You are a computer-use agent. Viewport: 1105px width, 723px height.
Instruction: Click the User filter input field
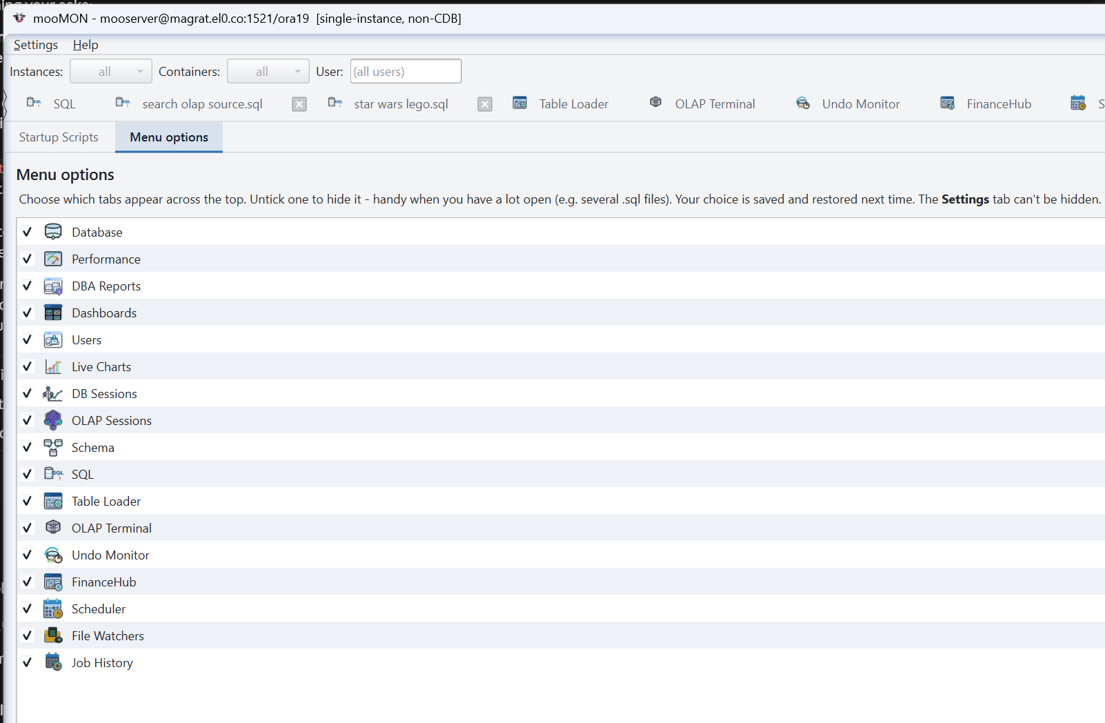point(406,71)
